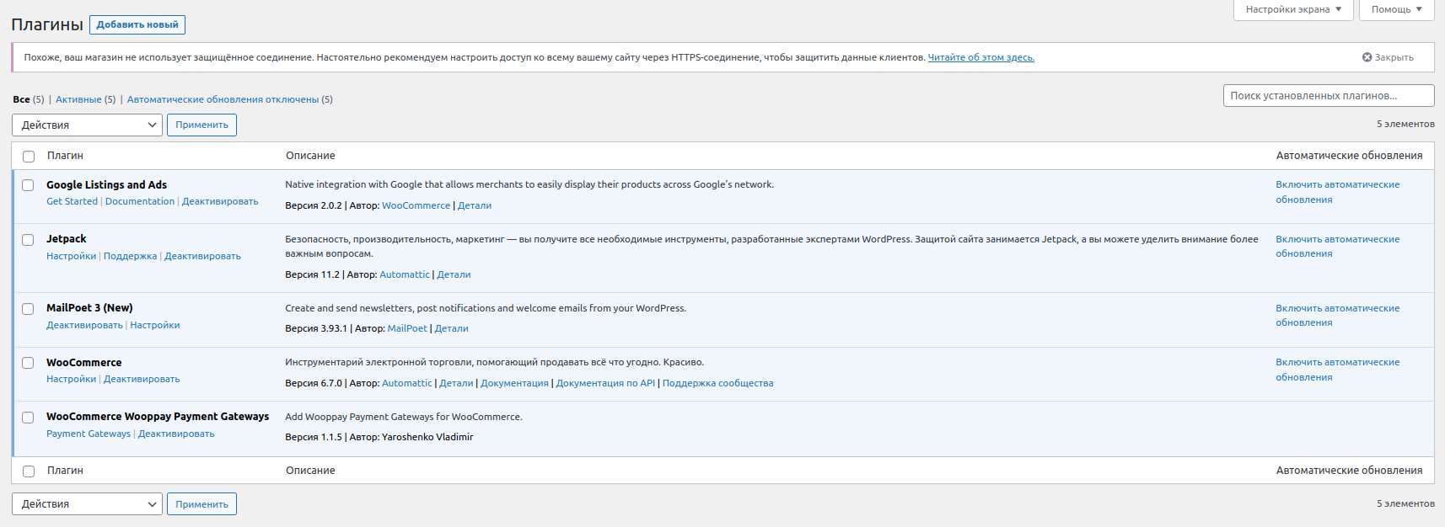Screen dimensions: 1445x527
Task: Open Payment Gateways for Wooppay plugin
Action: coord(89,434)
